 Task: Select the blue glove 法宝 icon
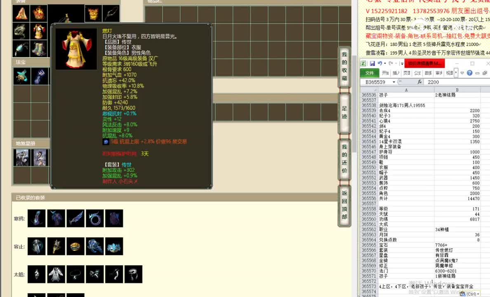click(40, 76)
